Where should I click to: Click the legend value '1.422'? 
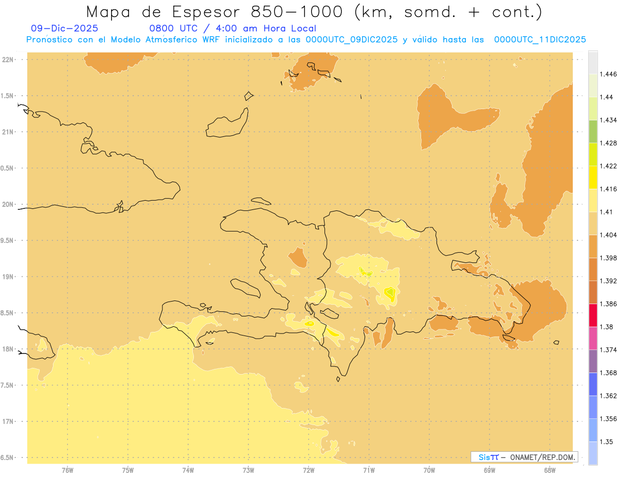click(609, 166)
